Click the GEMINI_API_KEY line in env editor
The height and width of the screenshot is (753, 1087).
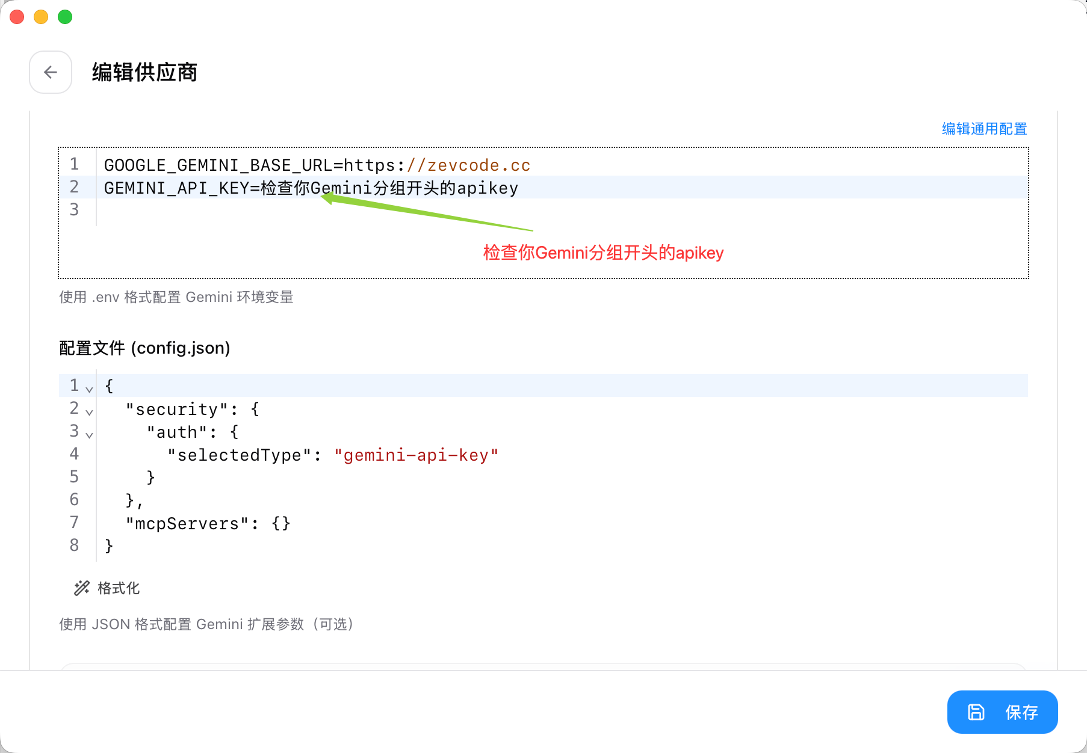pyautogui.click(x=562, y=188)
